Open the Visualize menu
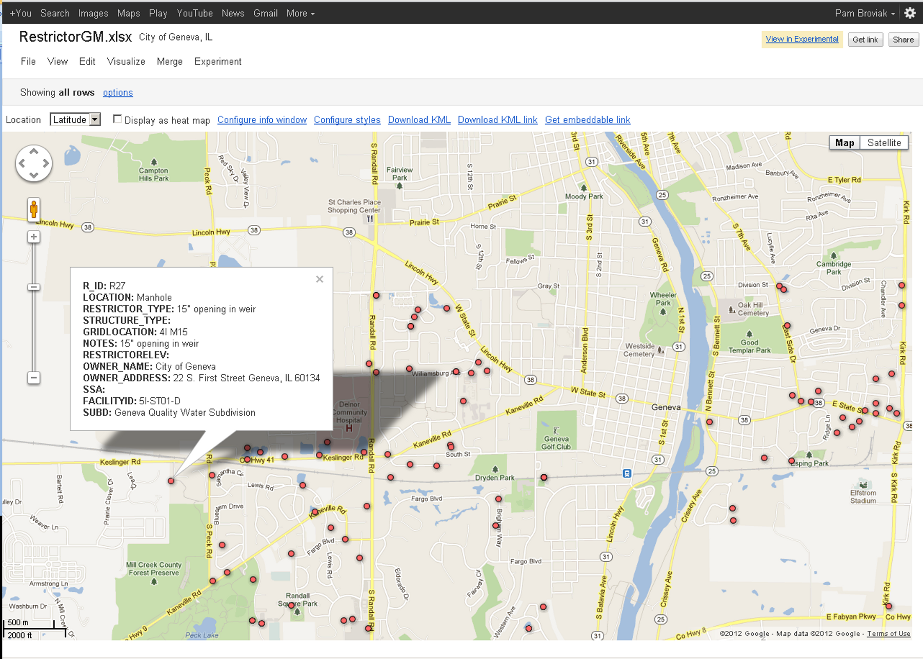The height and width of the screenshot is (659, 923). (126, 61)
